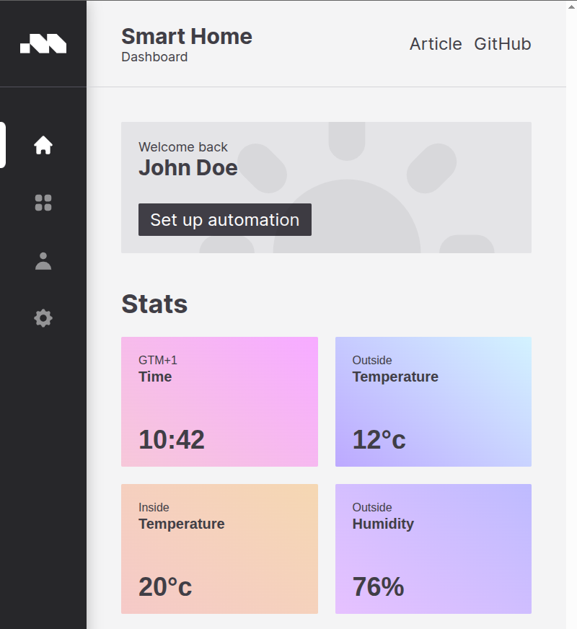
Task: Click the Set up automation button
Action: click(x=225, y=219)
